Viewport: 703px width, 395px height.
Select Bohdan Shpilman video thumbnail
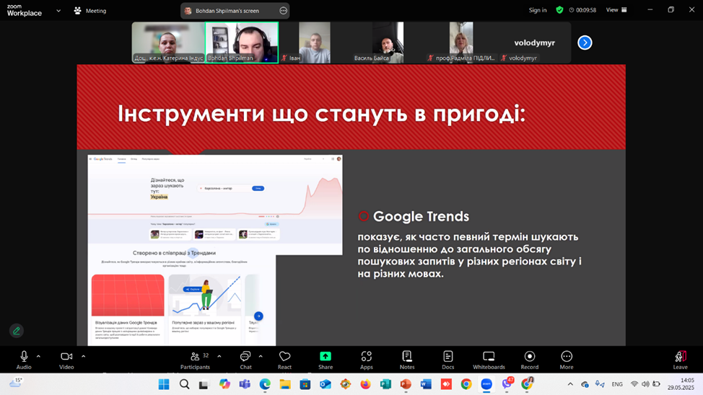[x=242, y=43]
